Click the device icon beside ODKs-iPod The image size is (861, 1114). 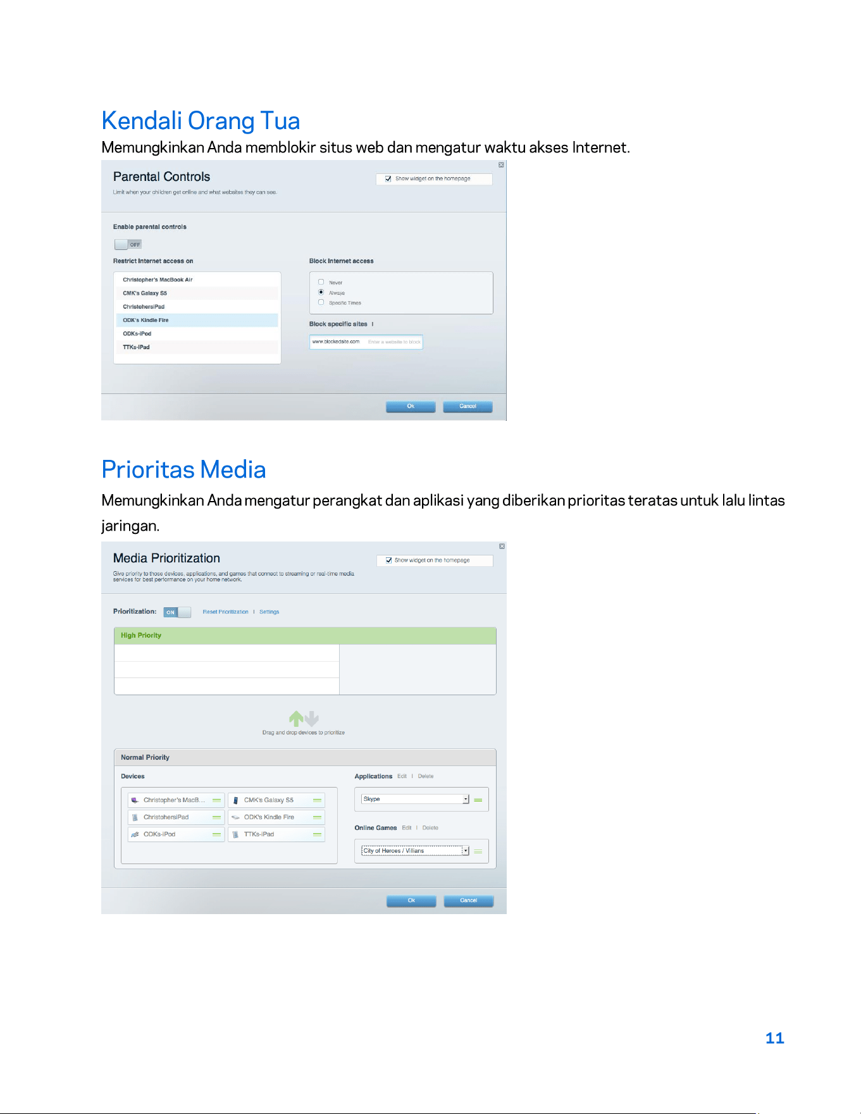134,834
